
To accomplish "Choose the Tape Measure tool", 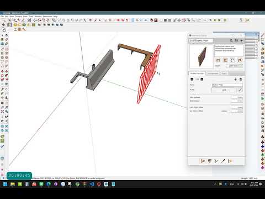I will pyautogui.click(x=2, y=89).
